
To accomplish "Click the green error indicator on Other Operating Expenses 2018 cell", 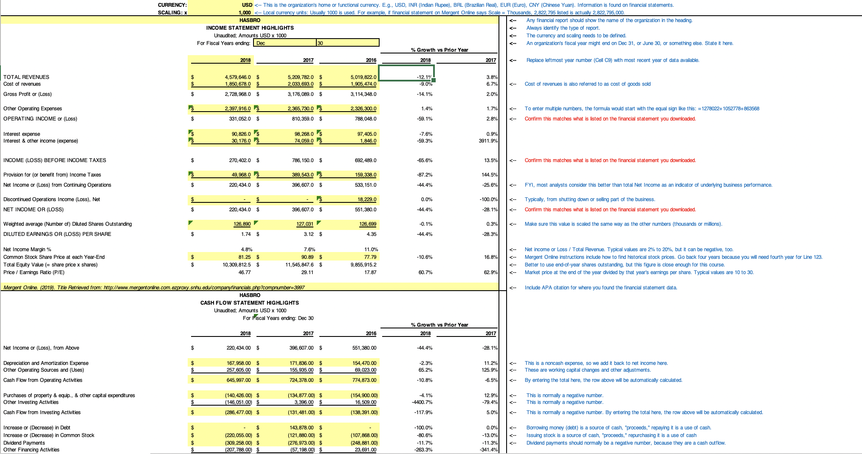I will tap(191, 106).
